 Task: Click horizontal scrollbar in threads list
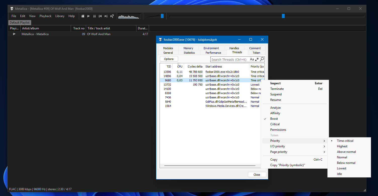[x=210, y=166]
